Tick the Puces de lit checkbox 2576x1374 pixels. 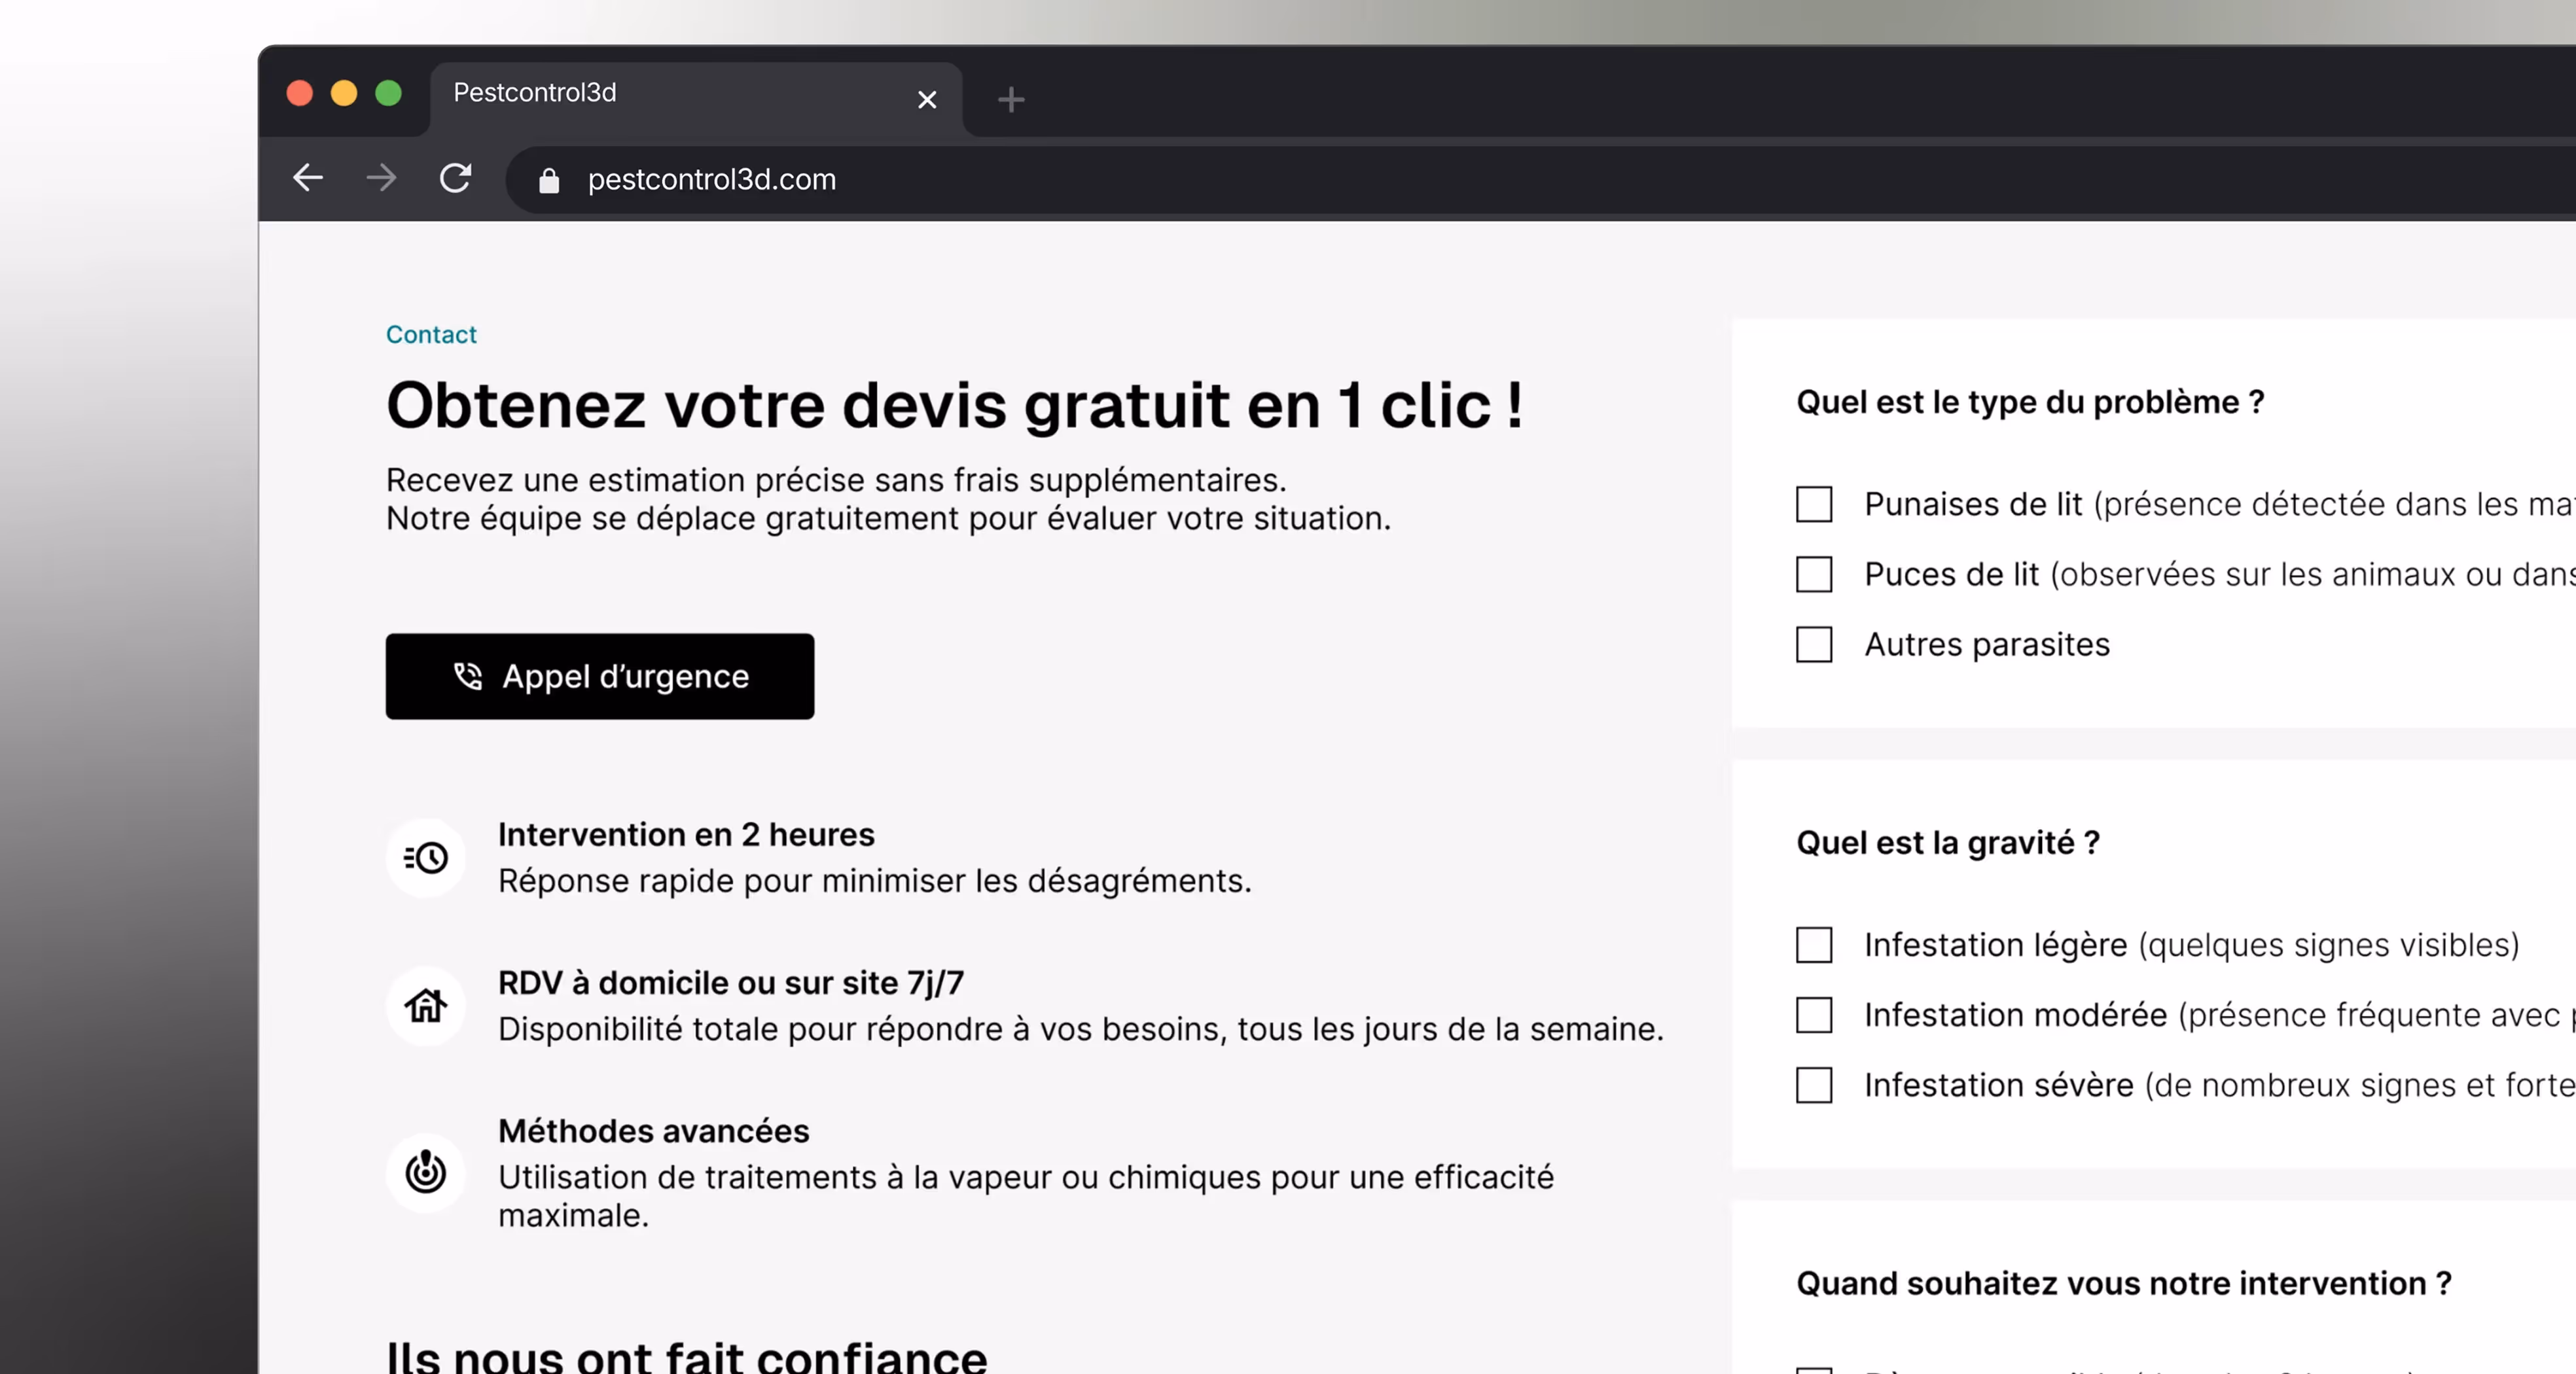click(x=1814, y=574)
